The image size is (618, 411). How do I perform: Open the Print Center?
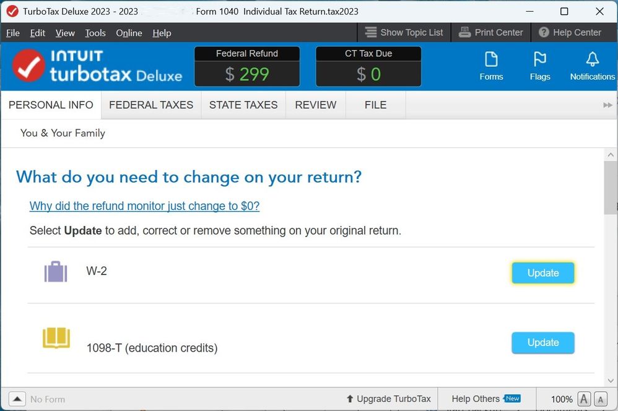491,32
